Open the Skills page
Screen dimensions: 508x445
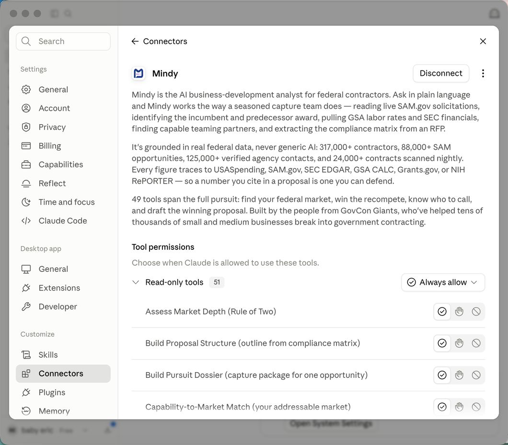(63, 355)
